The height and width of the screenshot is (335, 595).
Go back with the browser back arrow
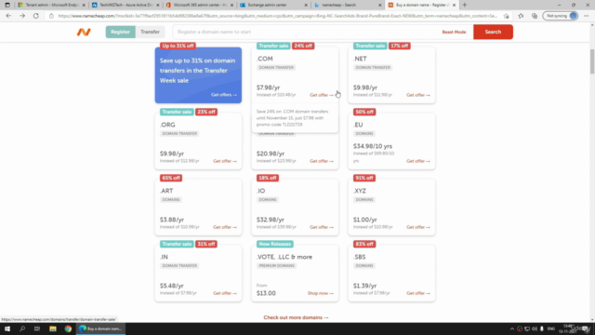click(8, 16)
